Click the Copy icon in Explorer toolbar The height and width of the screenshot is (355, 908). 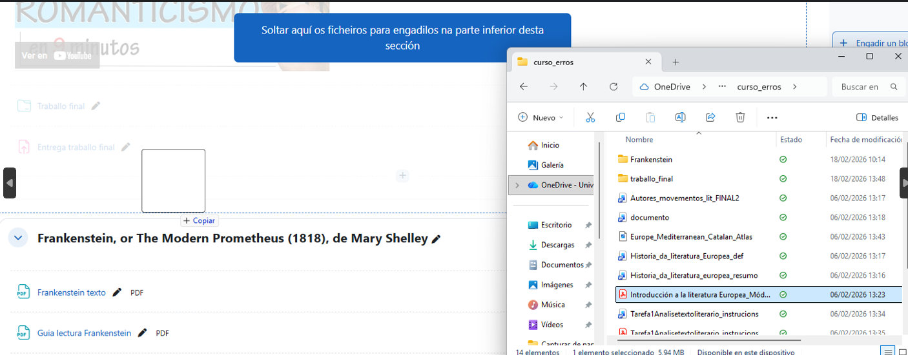621,117
